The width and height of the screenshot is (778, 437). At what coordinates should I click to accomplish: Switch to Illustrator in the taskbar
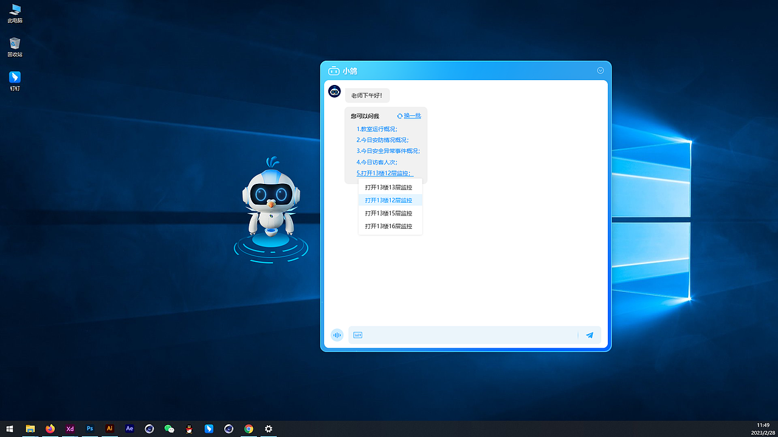[109, 429]
